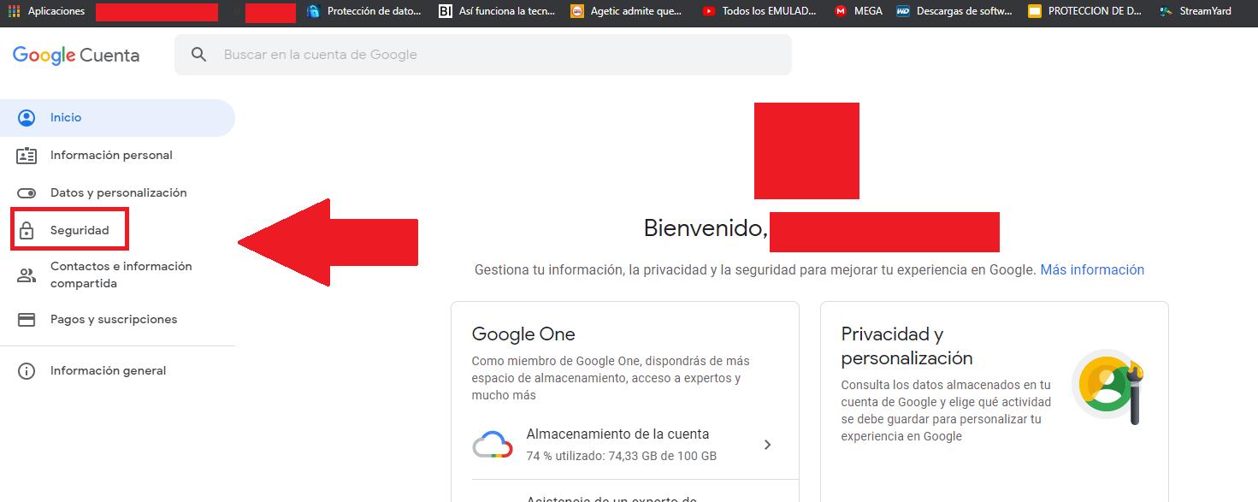Viewport: 1258px width, 502px height.
Task: Open Descargas de softw... bookmark
Action: 956,11
